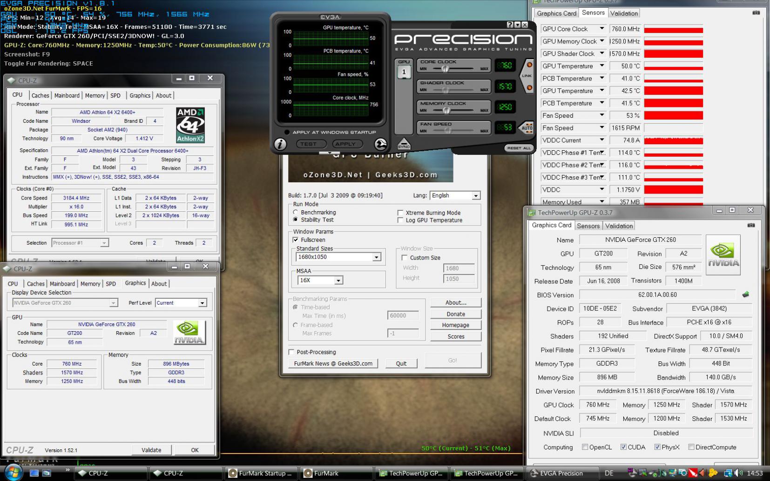The image size is (770, 481).
Task: Open Memory tab in CPU-Z graphics window
Action: pos(90,284)
